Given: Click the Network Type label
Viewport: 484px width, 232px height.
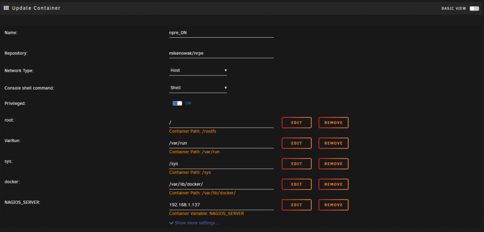Looking at the screenshot, I should click(x=19, y=71).
